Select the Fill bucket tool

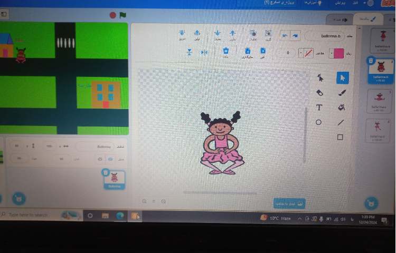(x=341, y=108)
